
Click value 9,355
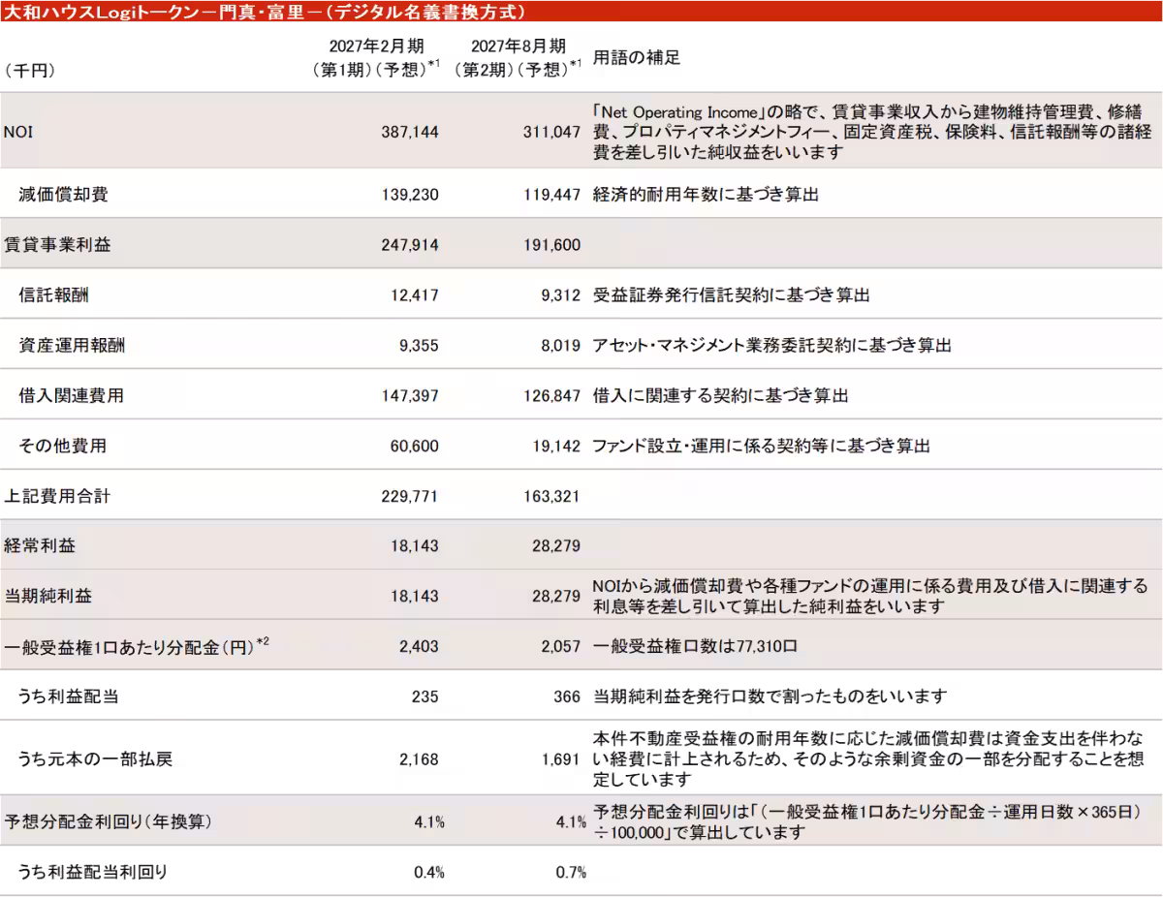[419, 346]
